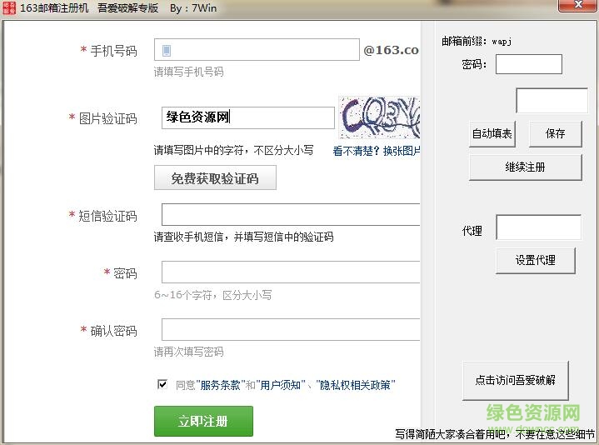The width and height of the screenshot is (599, 445).
Task: Open the 用户须知 link
Action: point(281,385)
